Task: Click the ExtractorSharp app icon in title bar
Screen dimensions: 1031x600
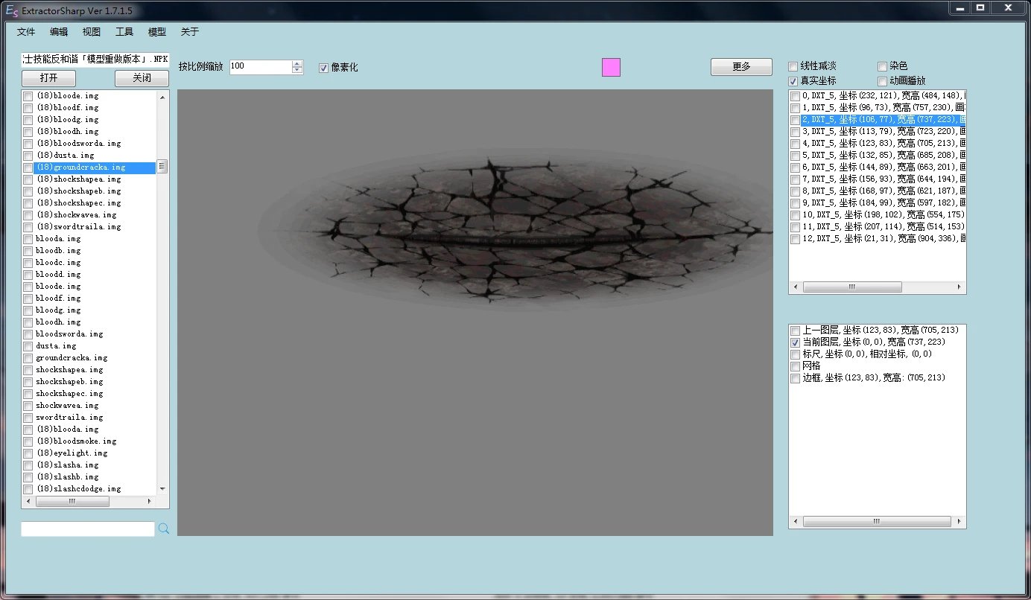Action: click(11, 11)
